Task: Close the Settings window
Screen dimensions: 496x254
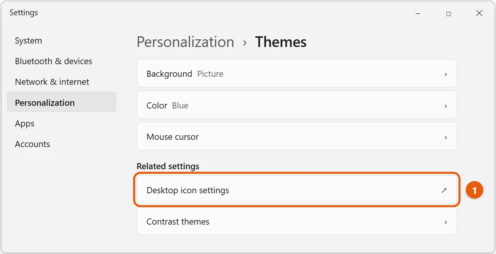Action: coord(479,13)
